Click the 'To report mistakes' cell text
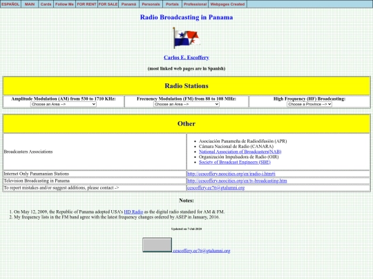This screenshot has width=373, height=279. pos(61,187)
